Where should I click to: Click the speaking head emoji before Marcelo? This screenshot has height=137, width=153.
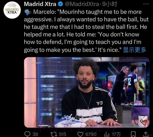[28, 12]
